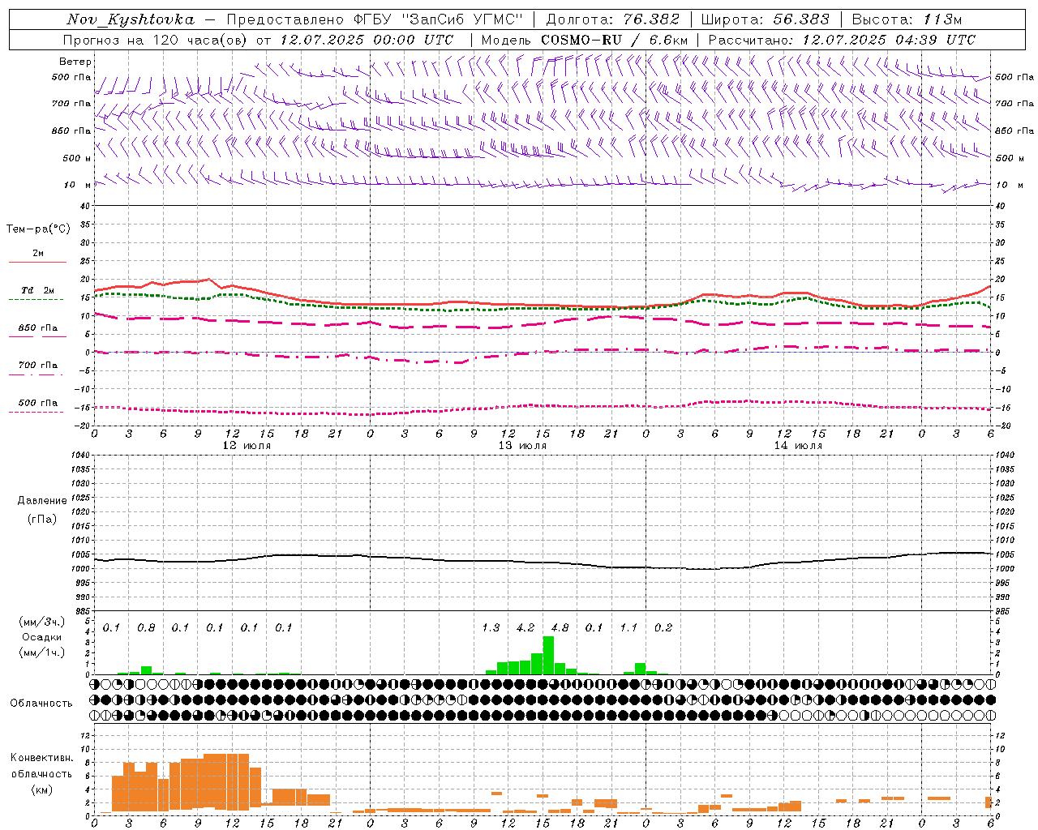Click the black pressure curve line
The height and width of the screenshot is (830, 1038).
543,562
